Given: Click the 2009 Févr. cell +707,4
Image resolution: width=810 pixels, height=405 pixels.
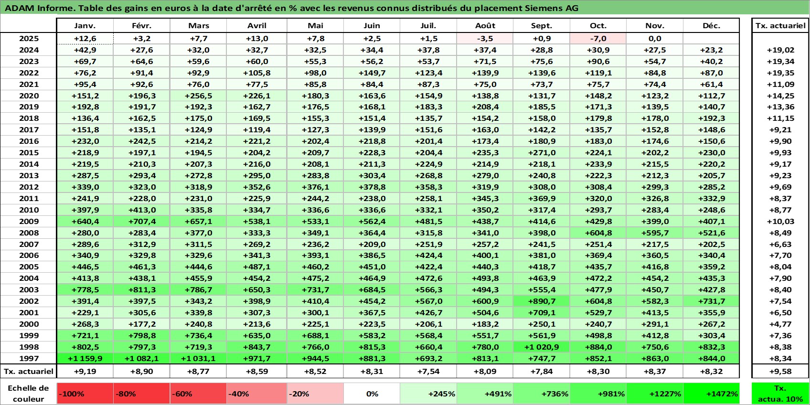Looking at the screenshot, I should (x=142, y=221).
